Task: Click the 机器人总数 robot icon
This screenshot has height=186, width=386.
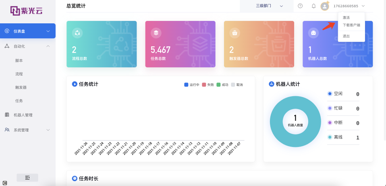Action: point(313,33)
